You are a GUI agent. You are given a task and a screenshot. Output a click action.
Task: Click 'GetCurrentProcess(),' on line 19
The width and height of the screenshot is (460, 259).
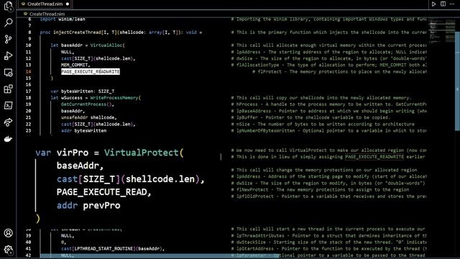coord(88,104)
